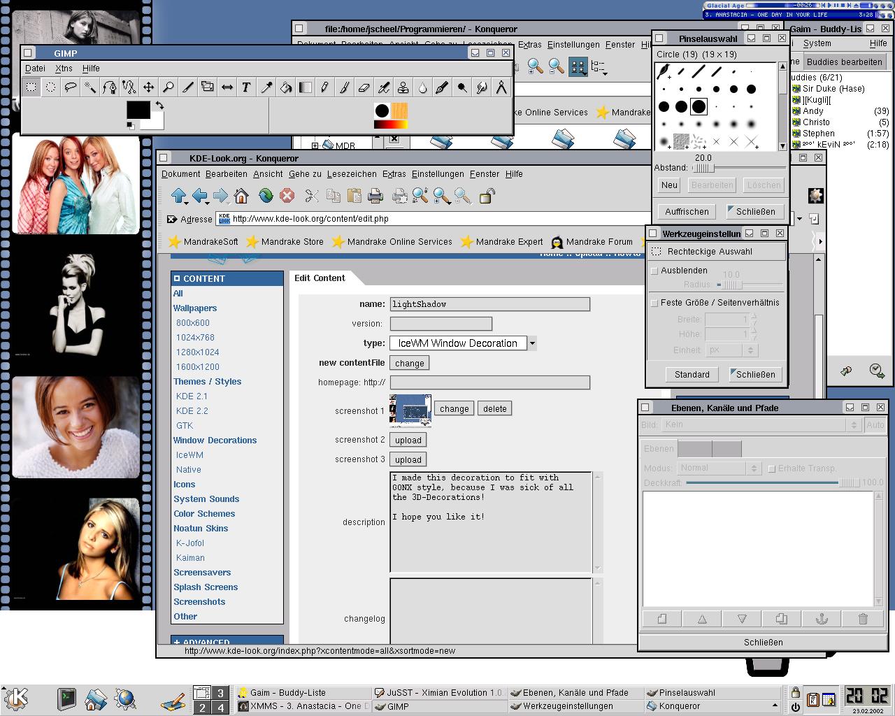Stop loading in KDE-Look Konqueror toolbar

pos(287,196)
